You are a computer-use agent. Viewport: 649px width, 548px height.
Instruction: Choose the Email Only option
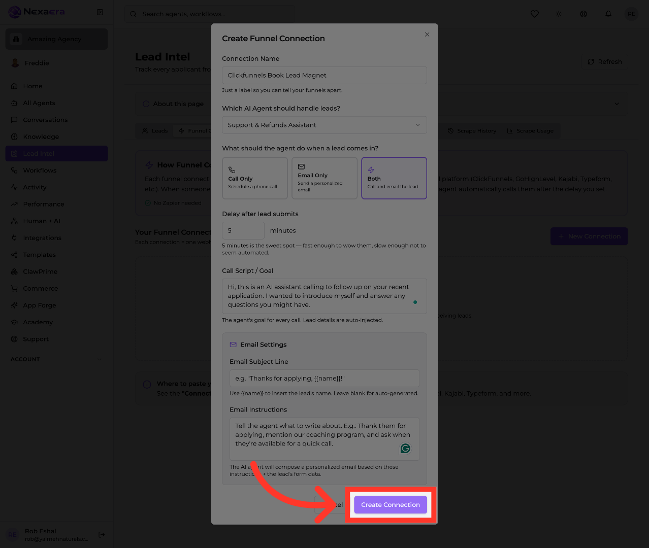pyautogui.click(x=324, y=178)
